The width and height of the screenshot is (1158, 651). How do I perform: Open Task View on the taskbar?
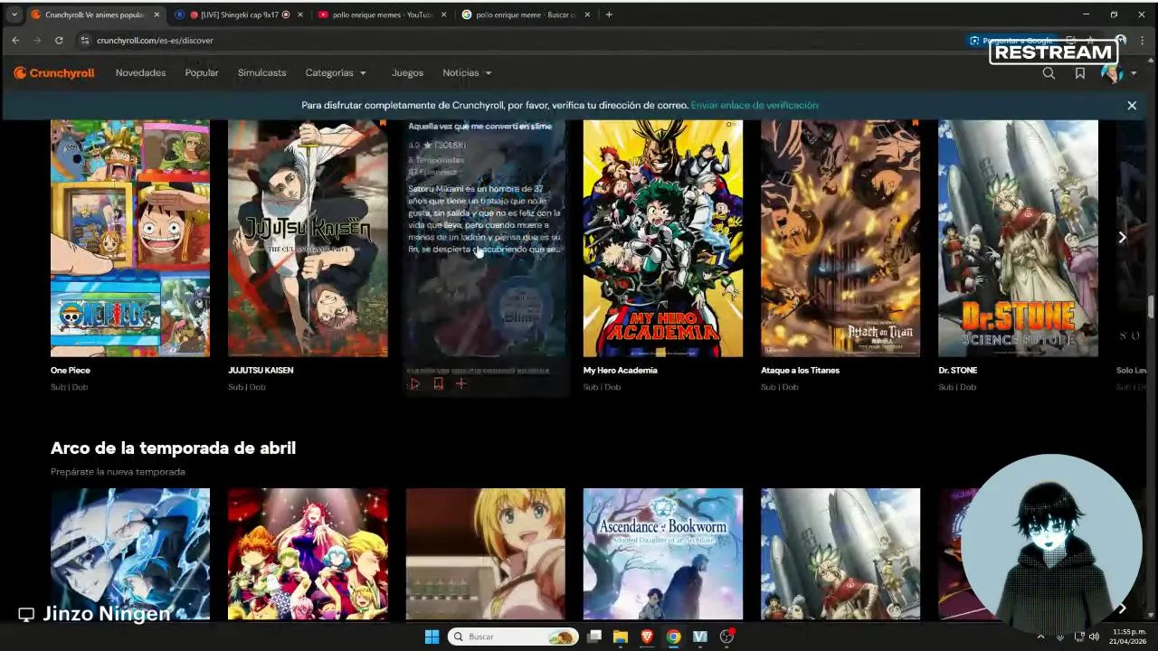coord(594,637)
